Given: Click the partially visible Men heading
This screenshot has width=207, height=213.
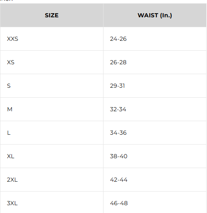Looking at the screenshot, I should tap(7, 0).
